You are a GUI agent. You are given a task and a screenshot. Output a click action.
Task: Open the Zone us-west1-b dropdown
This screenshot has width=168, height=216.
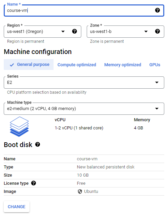[x=125, y=32]
